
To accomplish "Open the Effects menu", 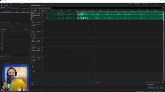I will pos(11,2).
